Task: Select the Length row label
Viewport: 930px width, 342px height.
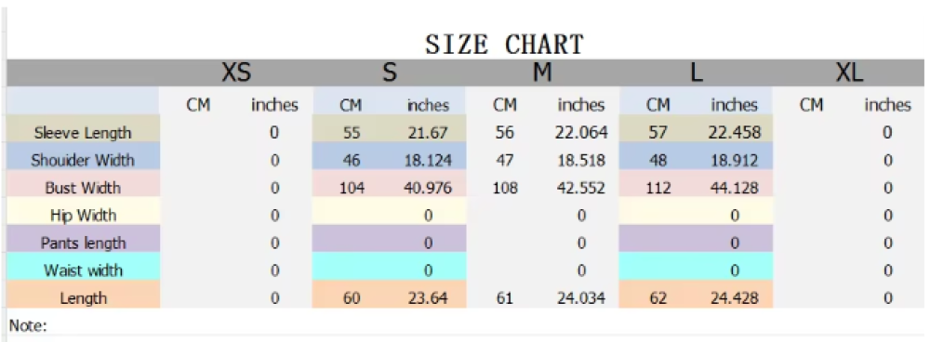Action: click(83, 298)
